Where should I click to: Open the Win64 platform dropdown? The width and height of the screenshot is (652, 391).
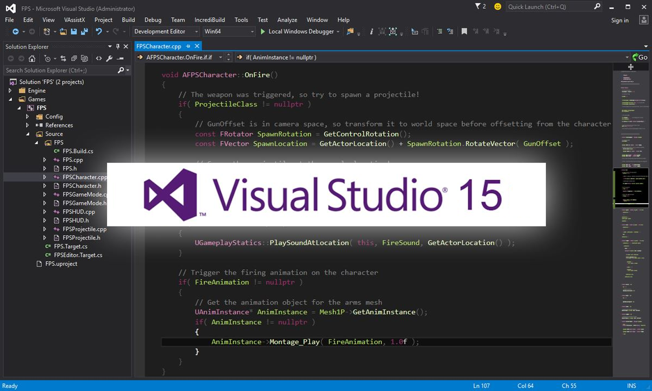[229, 31]
